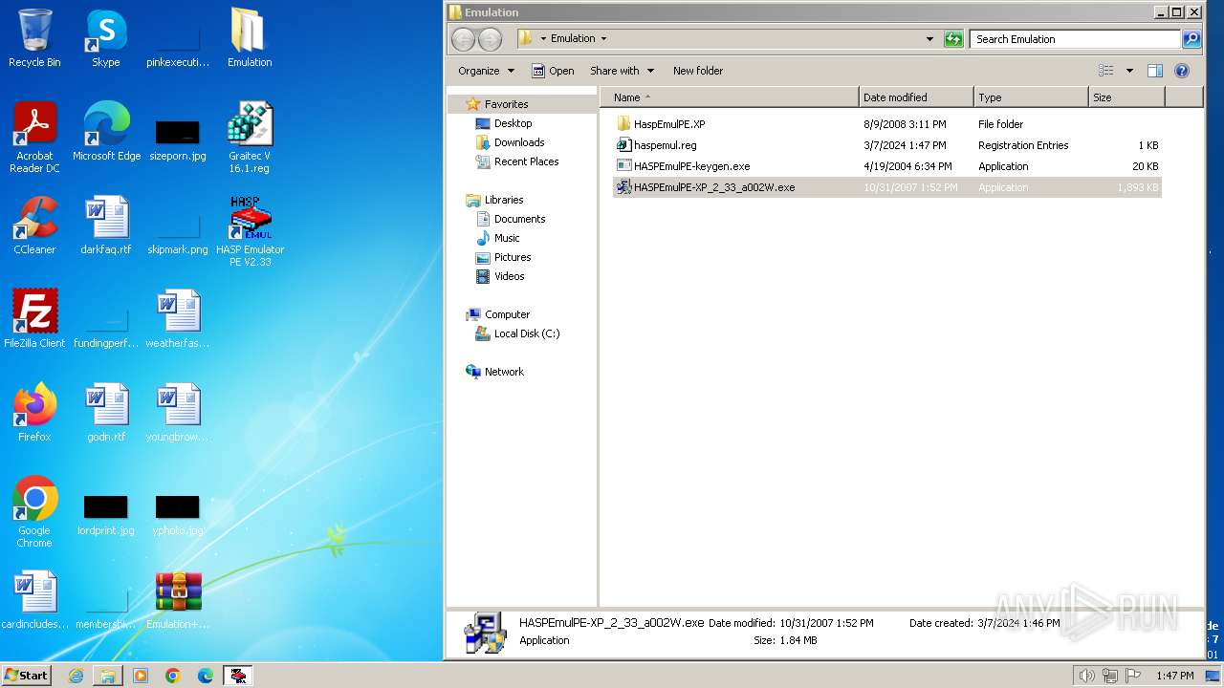
Task: Launch Firefox from desktop
Action: pyautogui.click(x=34, y=413)
